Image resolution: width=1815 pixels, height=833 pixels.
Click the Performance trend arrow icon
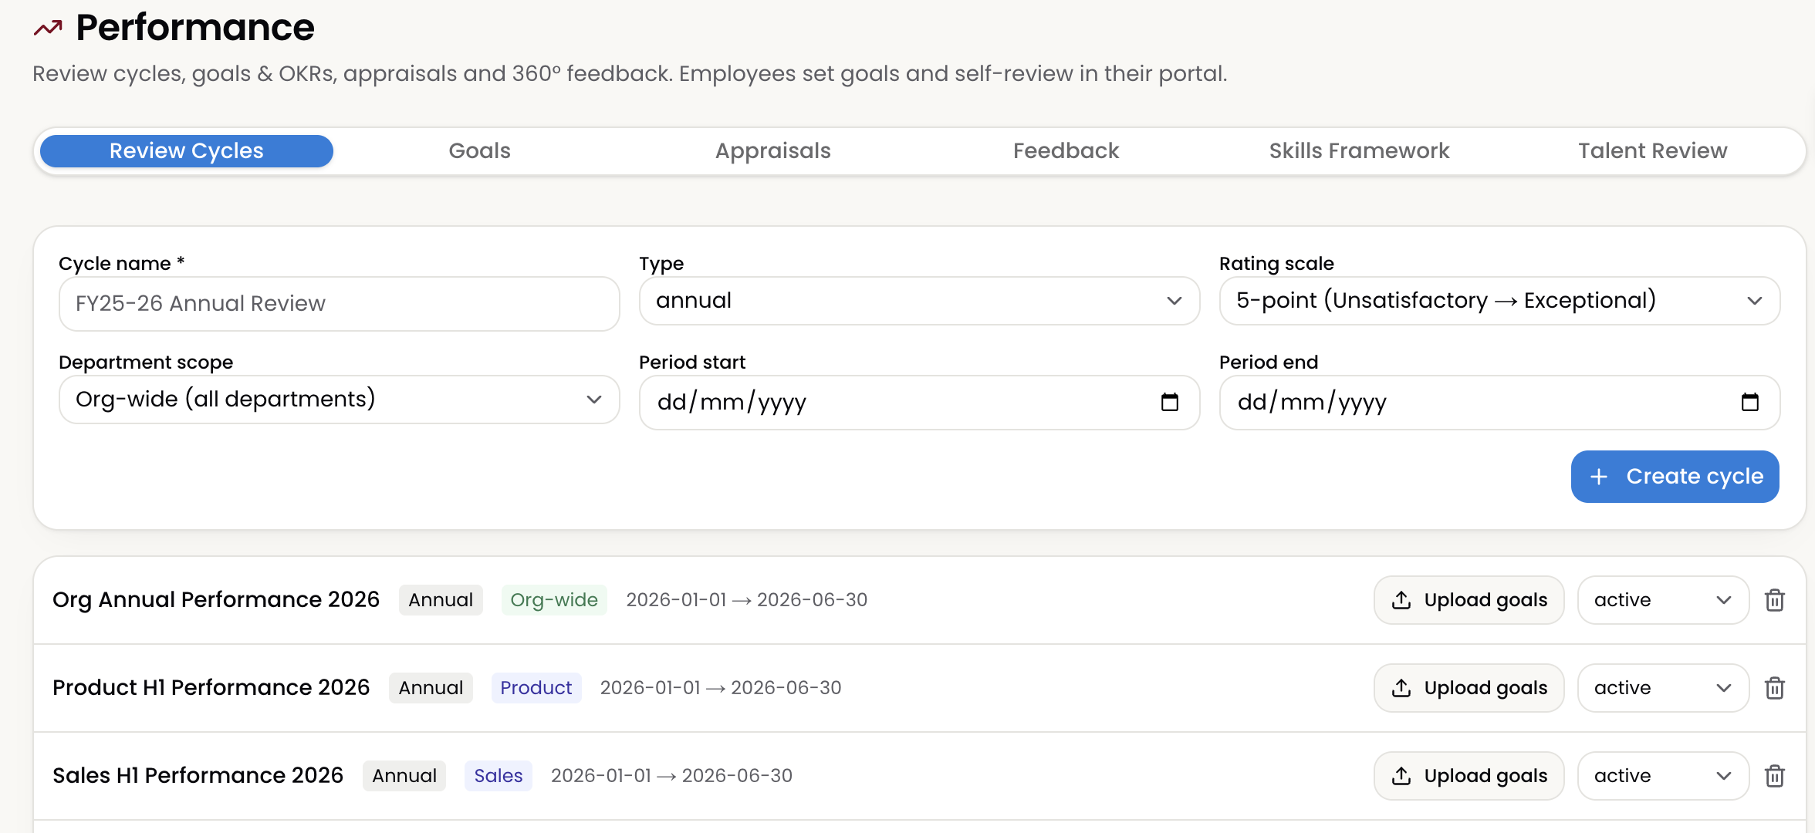(x=48, y=29)
